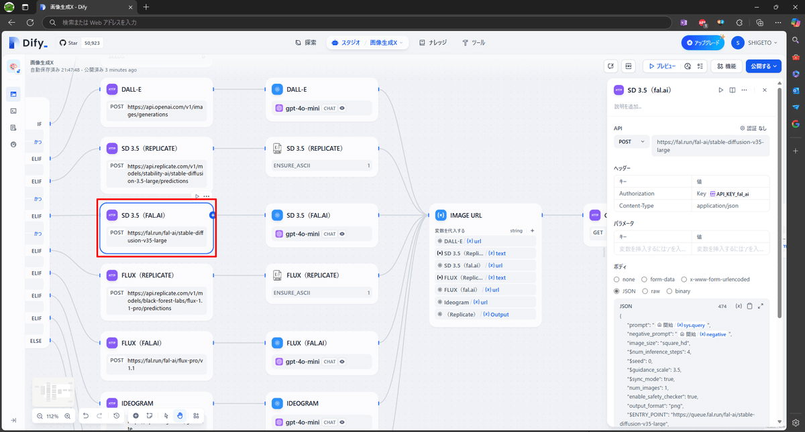Select the DALL-E HTTP request node
This screenshot has height=432, width=805.
pyautogui.click(x=156, y=102)
